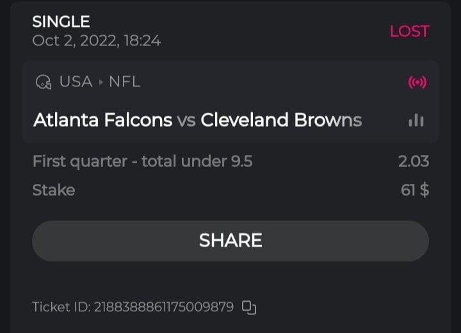Select the USA breadcrumb link
Viewport: 461px width, 333px height.
[x=76, y=82]
